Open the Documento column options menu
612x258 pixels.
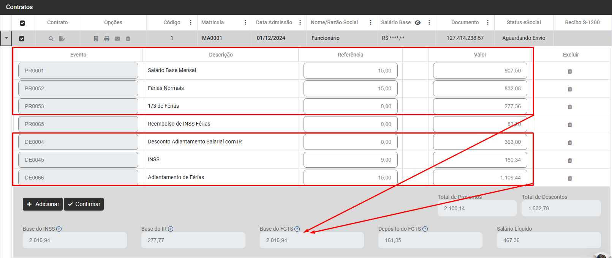(x=488, y=23)
